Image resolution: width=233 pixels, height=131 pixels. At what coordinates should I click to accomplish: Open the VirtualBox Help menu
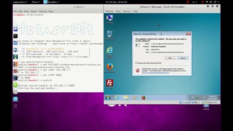click(135, 11)
